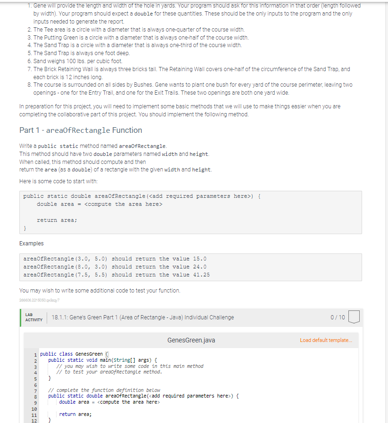This screenshot has height=423, width=388.
Task: Click the completion badge icon beside 0 / 10
Action: (354, 317)
